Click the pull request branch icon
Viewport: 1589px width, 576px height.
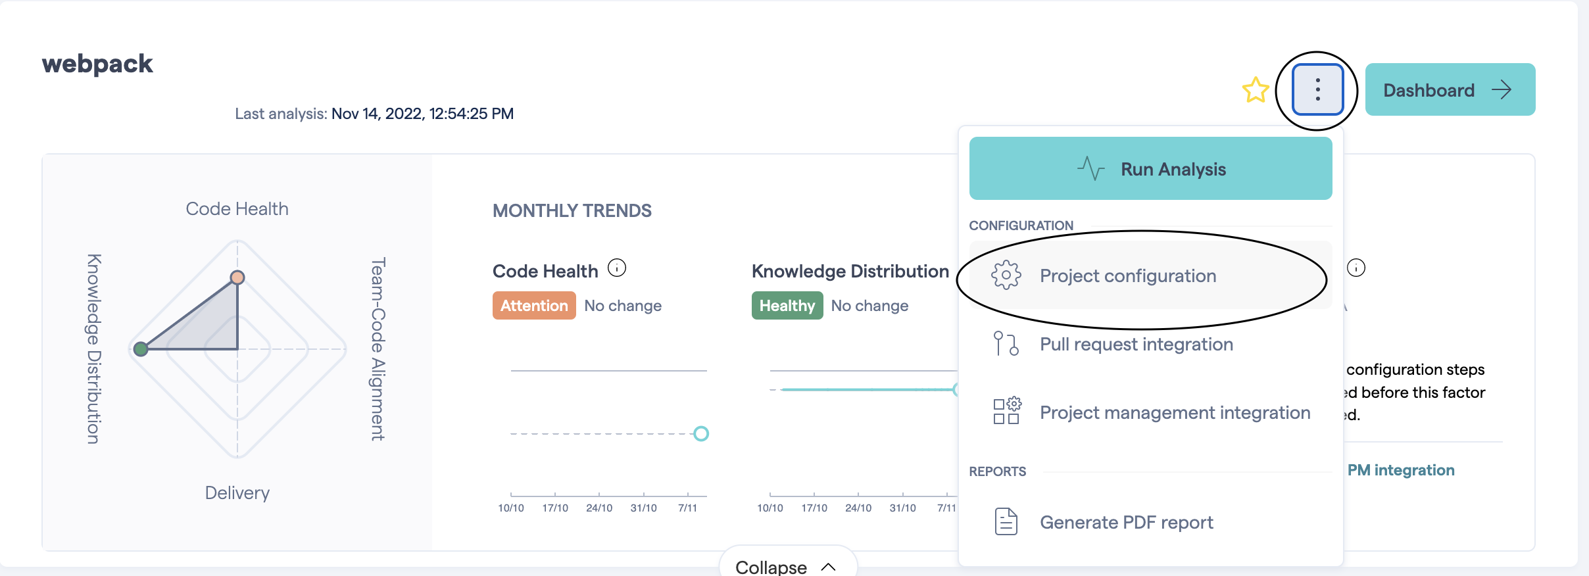pyautogui.click(x=1006, y=343)
